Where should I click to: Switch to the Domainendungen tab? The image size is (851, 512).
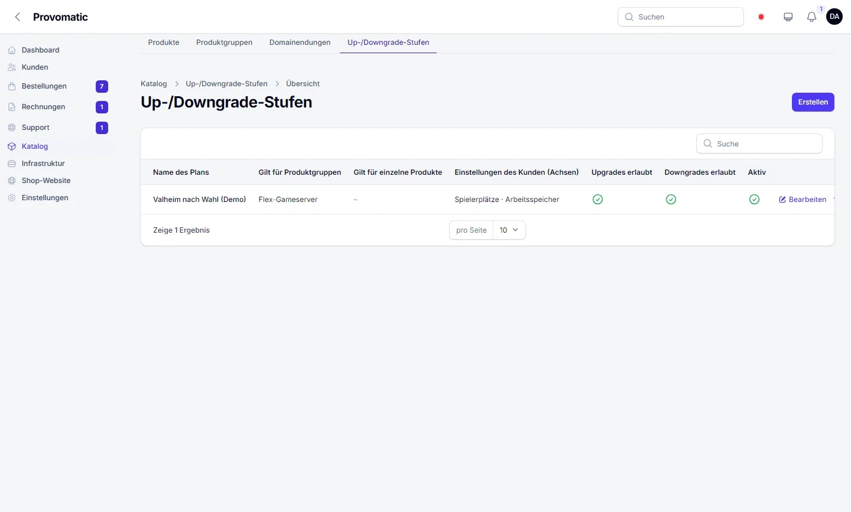pyautogui.click(x=300, y=43)
